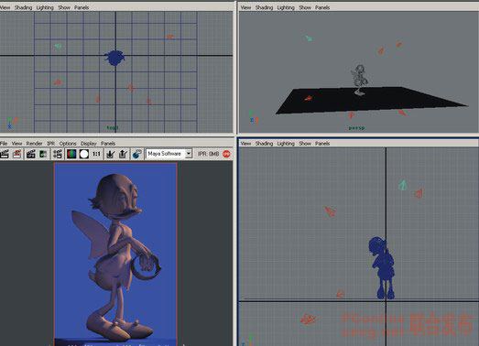Select the green light icon in top view
The height and width of the screenshot is (346, 479).
pos(58,46)
